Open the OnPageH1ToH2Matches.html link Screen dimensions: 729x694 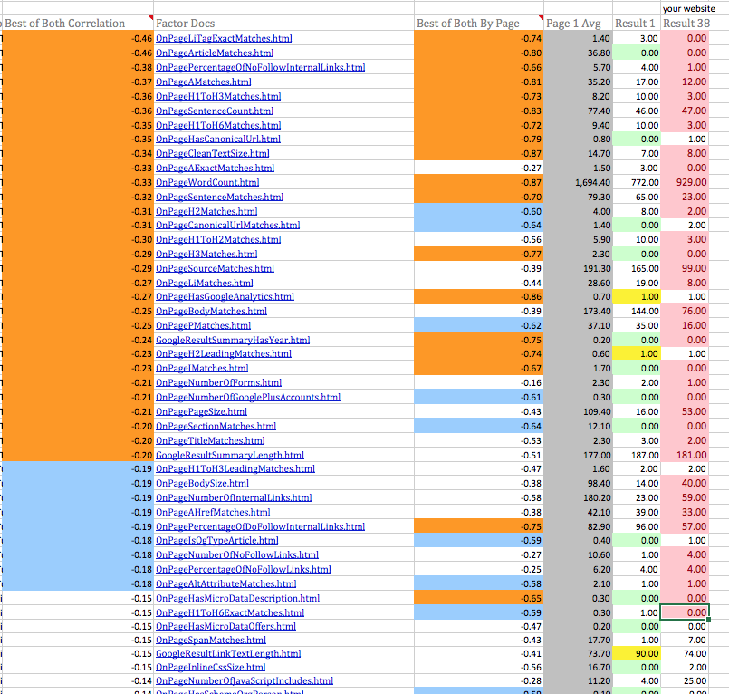point(218,239)
